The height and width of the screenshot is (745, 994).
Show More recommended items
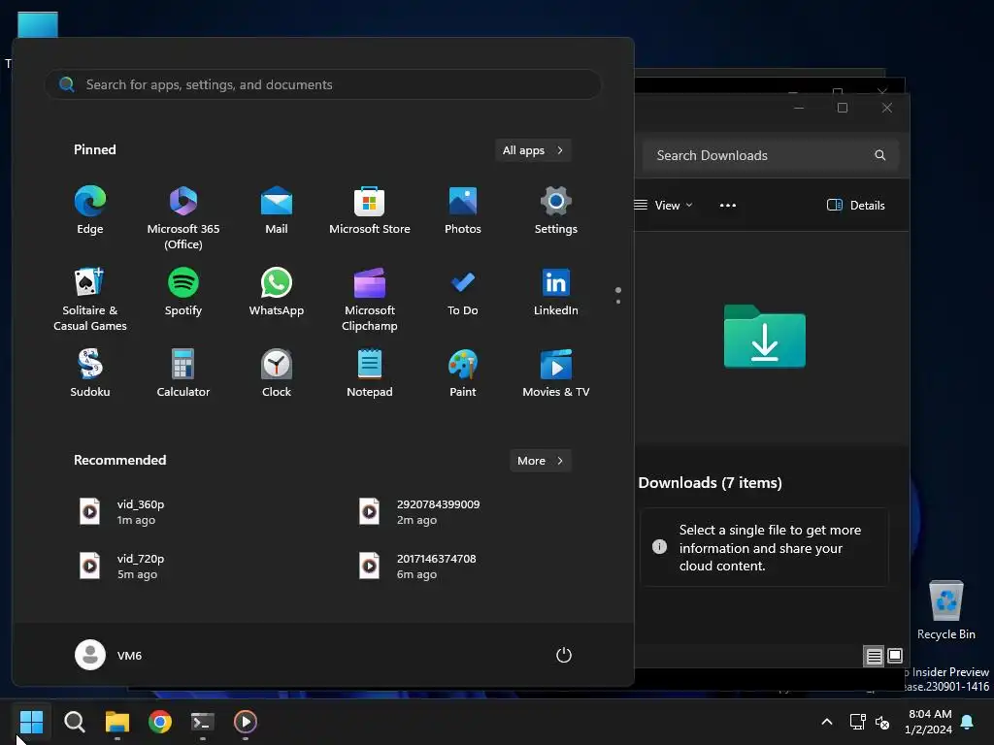(x=540, y=461)
